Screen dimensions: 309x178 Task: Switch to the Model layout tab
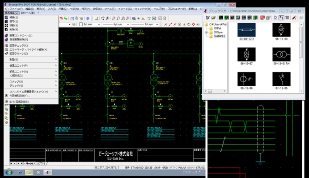[x=30, y=163]
